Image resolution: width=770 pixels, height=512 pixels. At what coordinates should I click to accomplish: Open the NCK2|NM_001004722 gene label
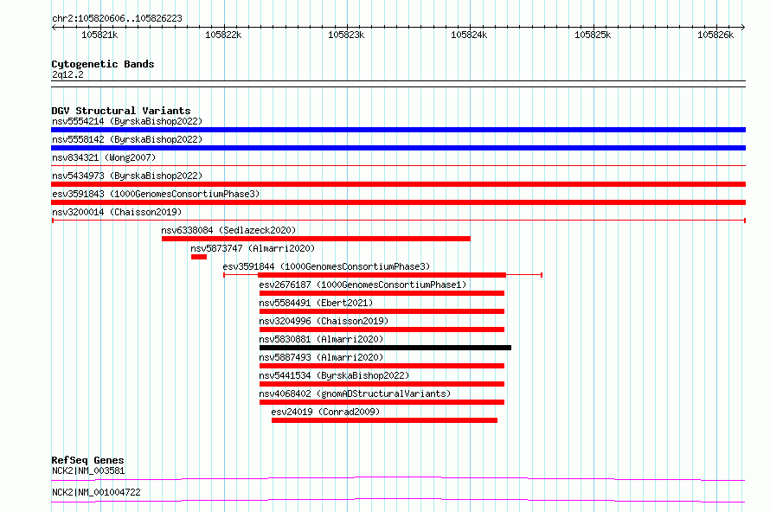tap(96, 492)
